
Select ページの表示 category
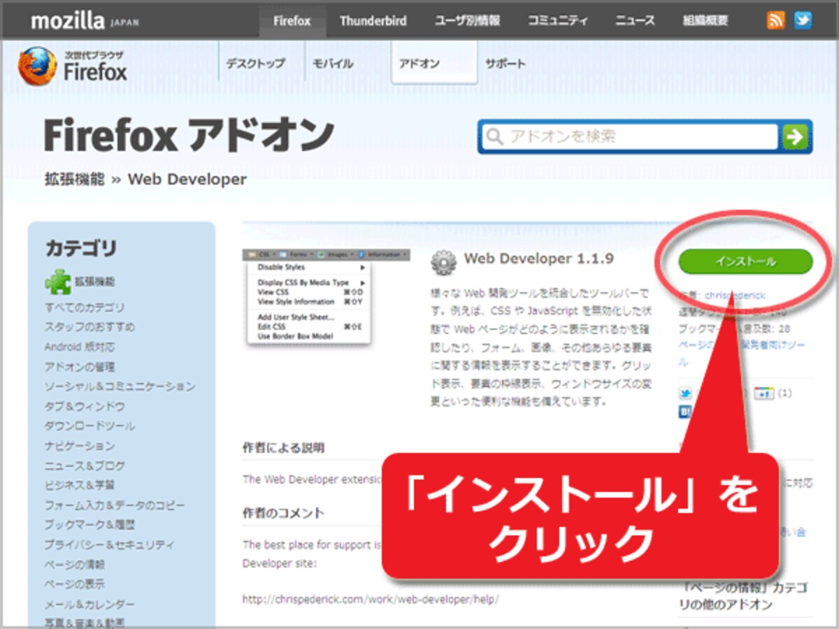pyautogui.click(x=75, y=584)
